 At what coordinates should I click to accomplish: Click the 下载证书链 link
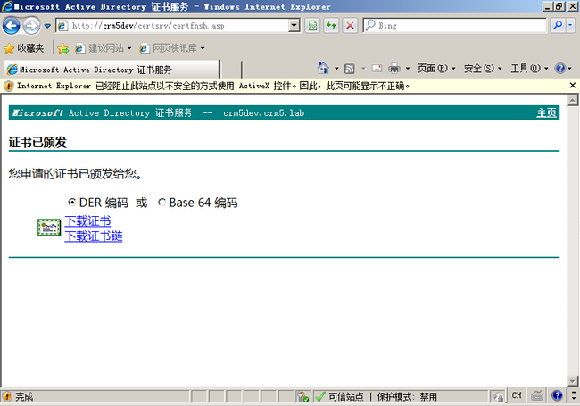pos(94,236)
